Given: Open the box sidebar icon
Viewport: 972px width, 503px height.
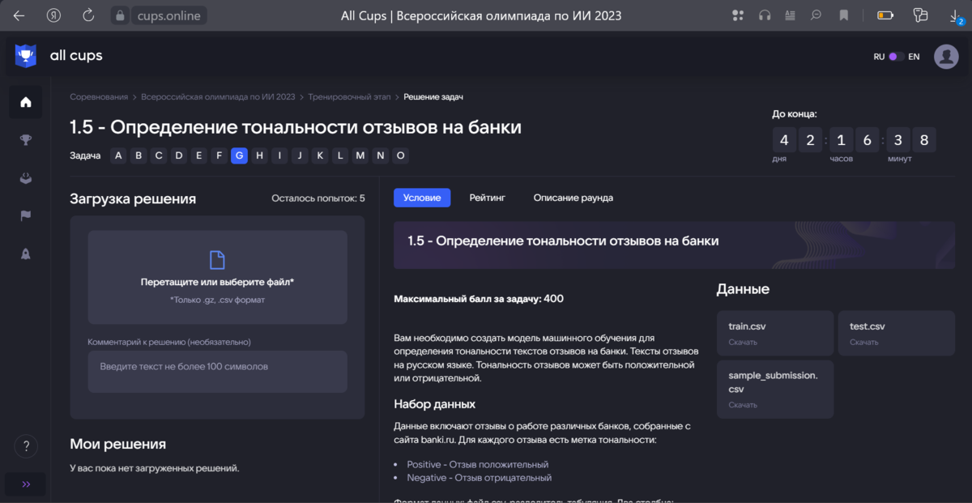Looking at the screenshot, I should [x=26, y=178].
